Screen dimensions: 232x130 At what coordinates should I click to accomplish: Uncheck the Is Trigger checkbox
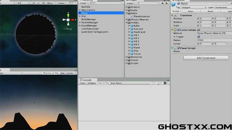[199, 37]
